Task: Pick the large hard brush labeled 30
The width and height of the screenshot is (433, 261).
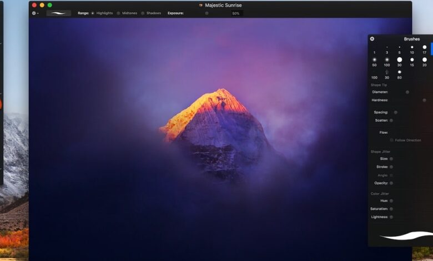Action: (x=399, y=59)
